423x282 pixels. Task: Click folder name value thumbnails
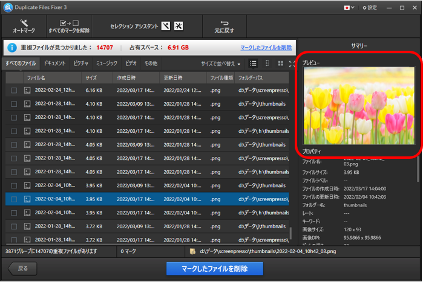355,205
